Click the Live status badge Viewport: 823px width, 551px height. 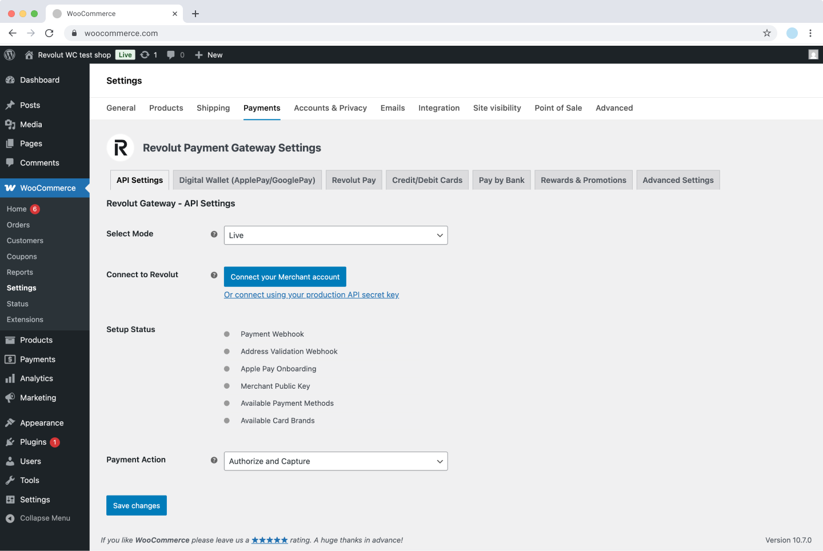pos(125,55)
